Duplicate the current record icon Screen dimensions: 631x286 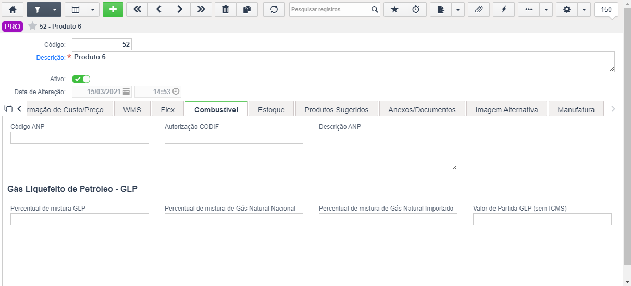246,9
